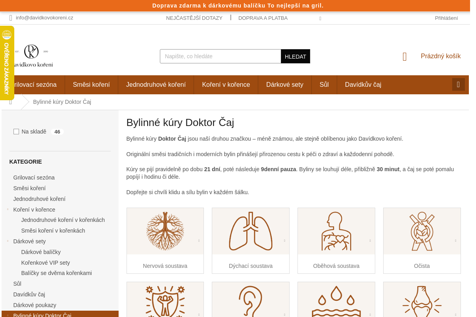Open the immunity shield icon tile

[x=165, y=300]
